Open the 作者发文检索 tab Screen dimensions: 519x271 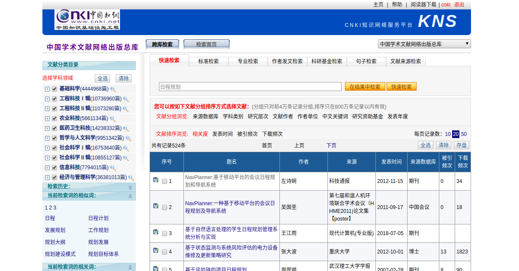click(287, 61)
